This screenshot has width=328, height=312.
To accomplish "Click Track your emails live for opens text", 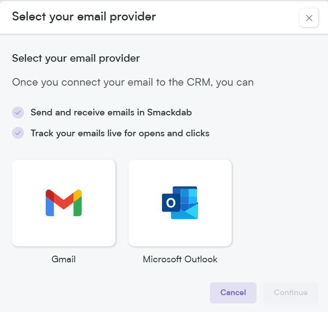I will click(x=120, y=134).
